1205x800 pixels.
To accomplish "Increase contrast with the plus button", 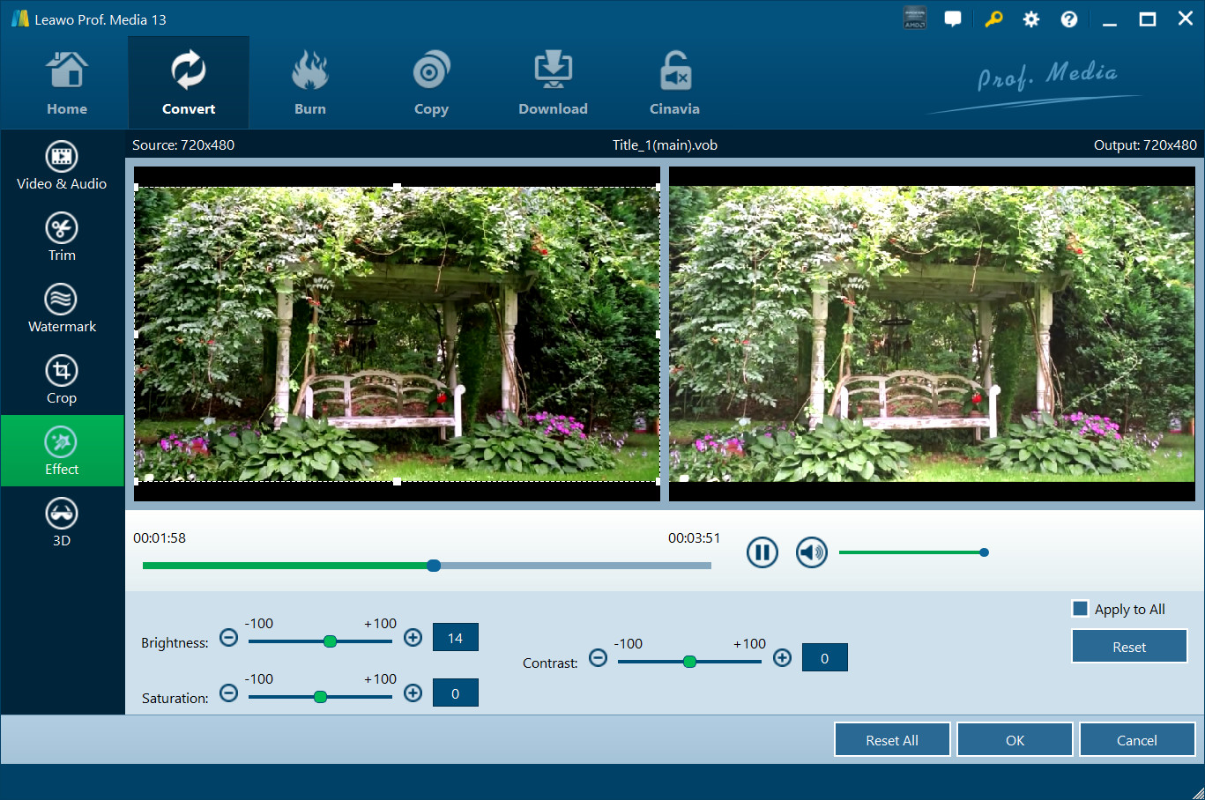I will [782, 658].
